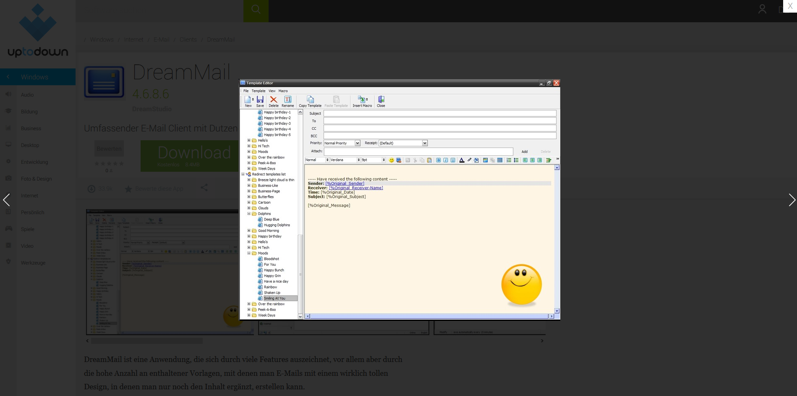Screen dimensions: 797x396
Task: Open the Priority dropdown
Action: click(x=358, y=143)
